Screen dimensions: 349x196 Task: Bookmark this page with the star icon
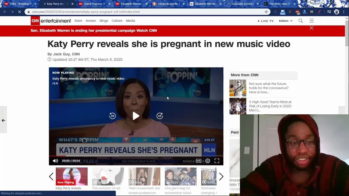[x=266, y=12]
